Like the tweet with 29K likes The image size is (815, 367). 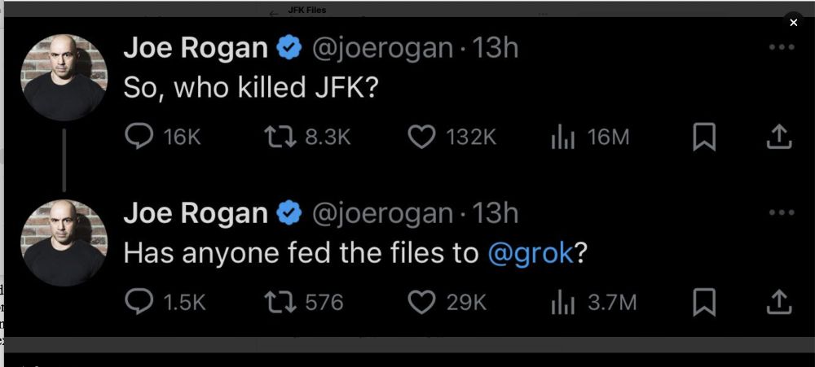[x=421, y=302]
